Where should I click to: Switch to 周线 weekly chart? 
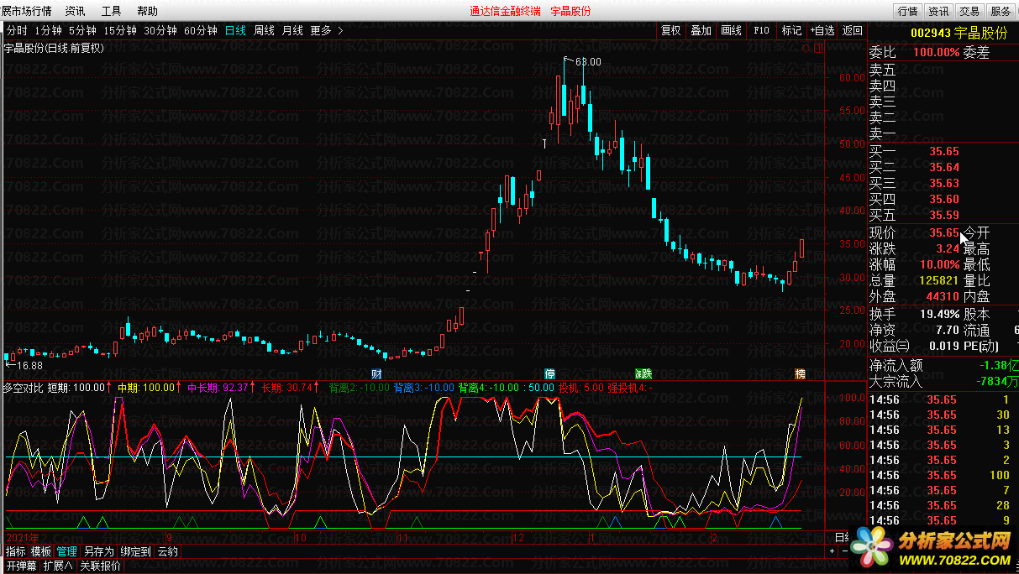pos(264,30)
